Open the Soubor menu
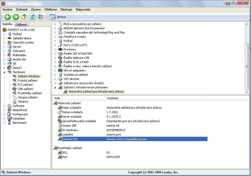The height and width of the screenshot is (176, 251). [x=7, y=9]
